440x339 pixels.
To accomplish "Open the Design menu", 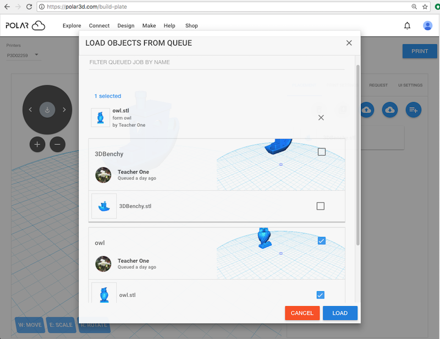I will pos(126,26).
